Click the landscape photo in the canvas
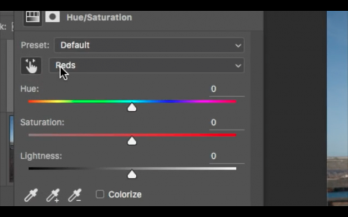Screen dimensions: 348x217 click(337, 108)
